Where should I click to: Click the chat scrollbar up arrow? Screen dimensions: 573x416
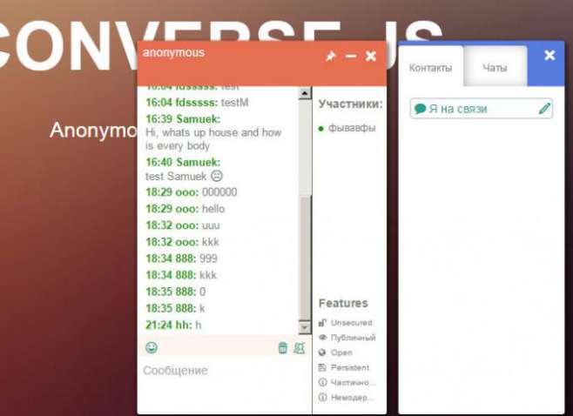pyautogui.click(x=305, y=93)
